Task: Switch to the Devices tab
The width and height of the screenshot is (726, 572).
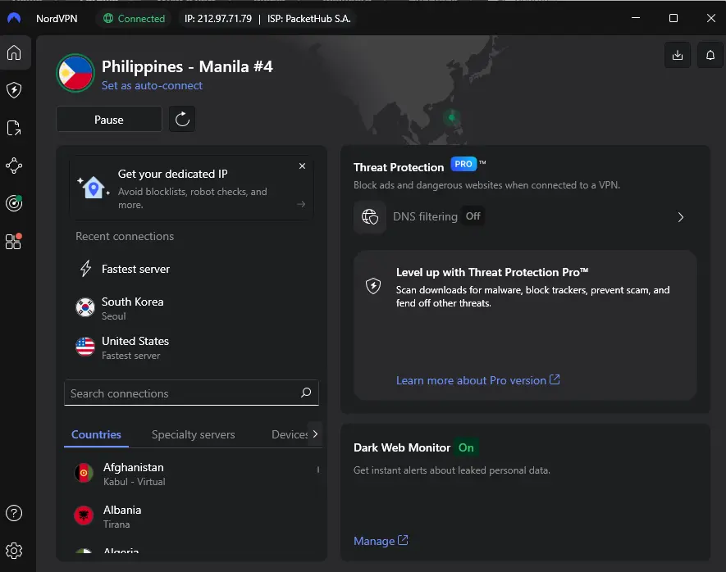Action: coord(290,434)
